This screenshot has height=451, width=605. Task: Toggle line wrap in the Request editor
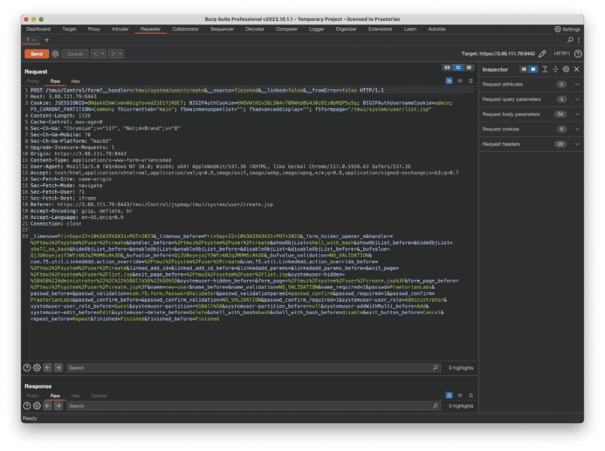(449, 81)
